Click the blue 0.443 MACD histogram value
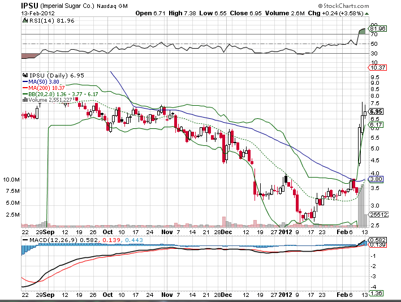Image resolution: width=401 pixels, height=302 pixels. point(134,240)
